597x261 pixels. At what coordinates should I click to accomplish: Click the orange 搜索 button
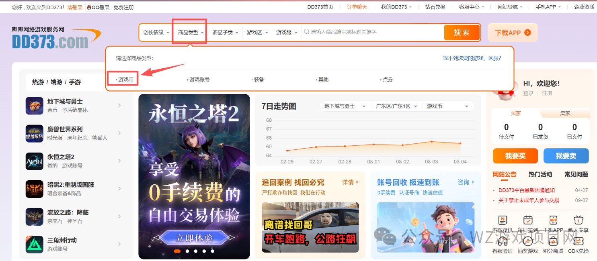pos(462,33)
